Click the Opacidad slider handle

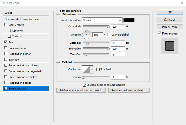click(x=109, y=27)
